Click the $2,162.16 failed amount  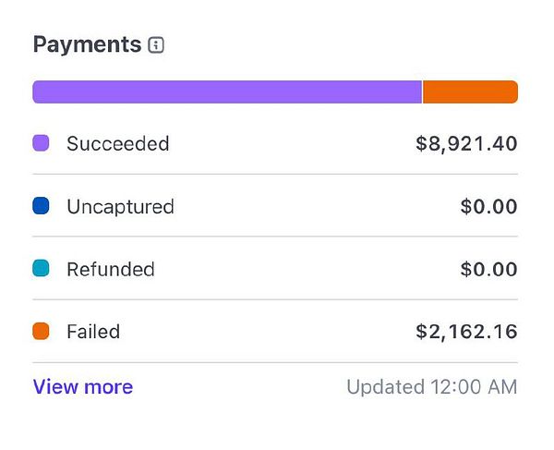(x=466, y=331)
